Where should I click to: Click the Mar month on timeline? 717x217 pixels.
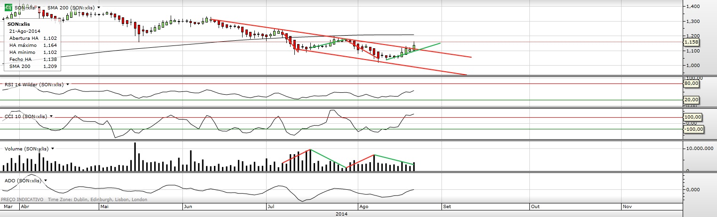[x=8, y=206]
